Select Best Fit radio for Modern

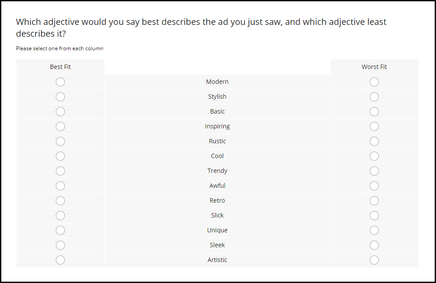pyautogui.click(x=60, y=82)
